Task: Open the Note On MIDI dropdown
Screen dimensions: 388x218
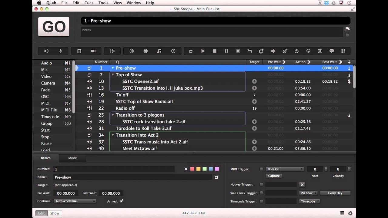Action: pyautogui.click(x=285, y=169)
